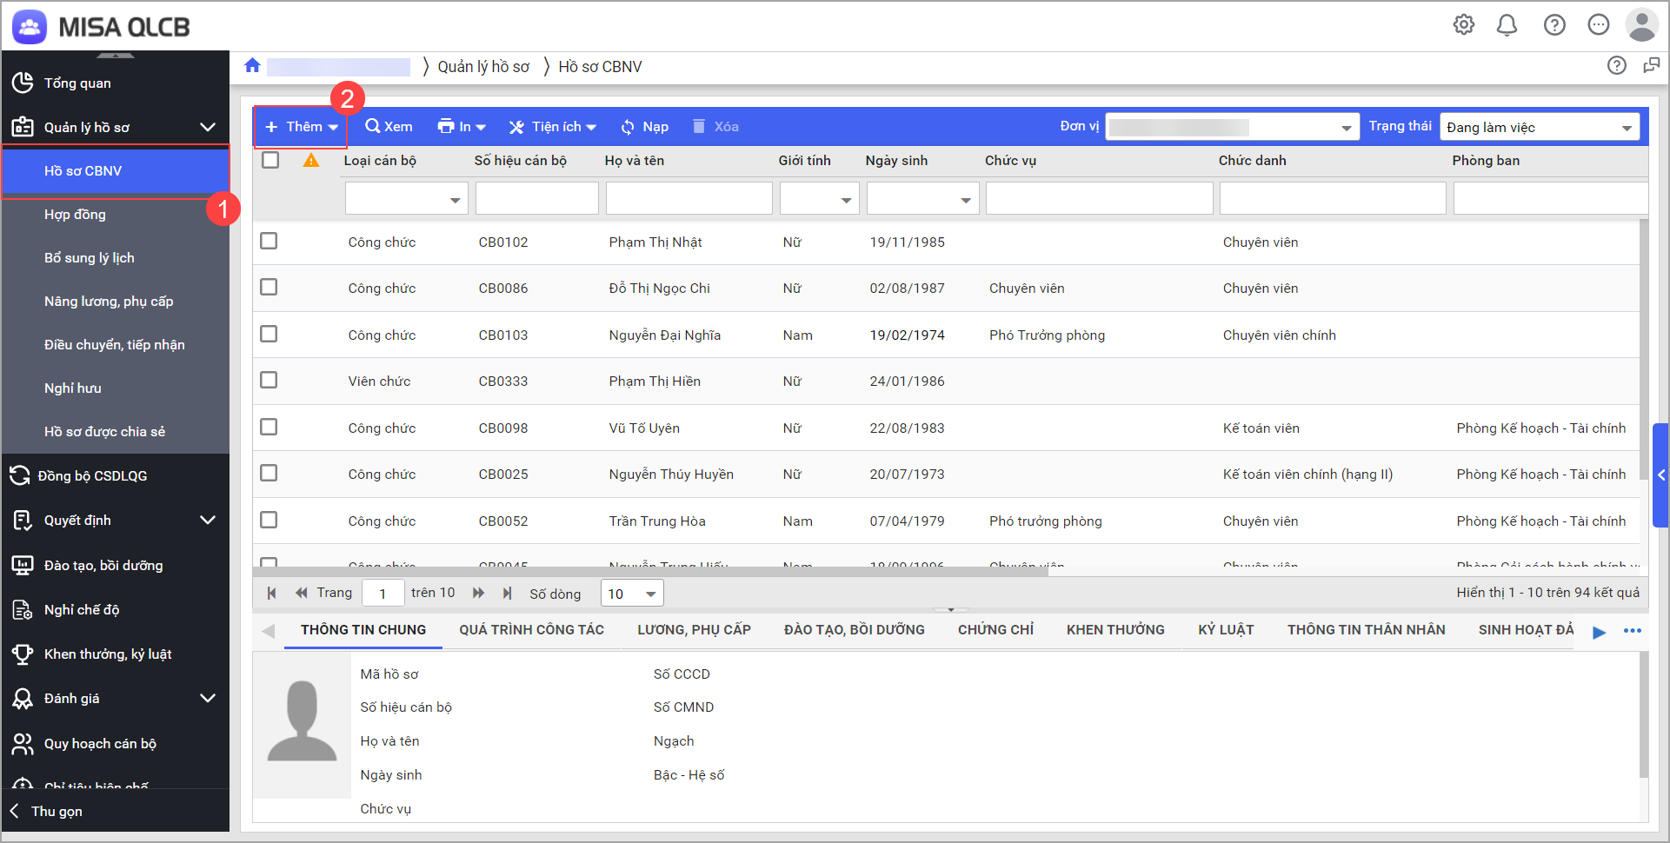Select the checkbox for Nguyễn Đại Nghĩa
This screenshot has width=1670, height=843.
tap(269, 334)
